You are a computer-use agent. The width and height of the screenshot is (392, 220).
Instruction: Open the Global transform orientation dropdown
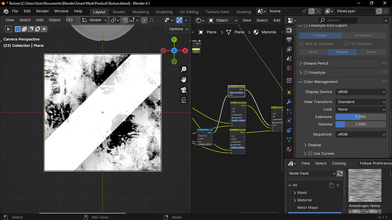point(94,20)
